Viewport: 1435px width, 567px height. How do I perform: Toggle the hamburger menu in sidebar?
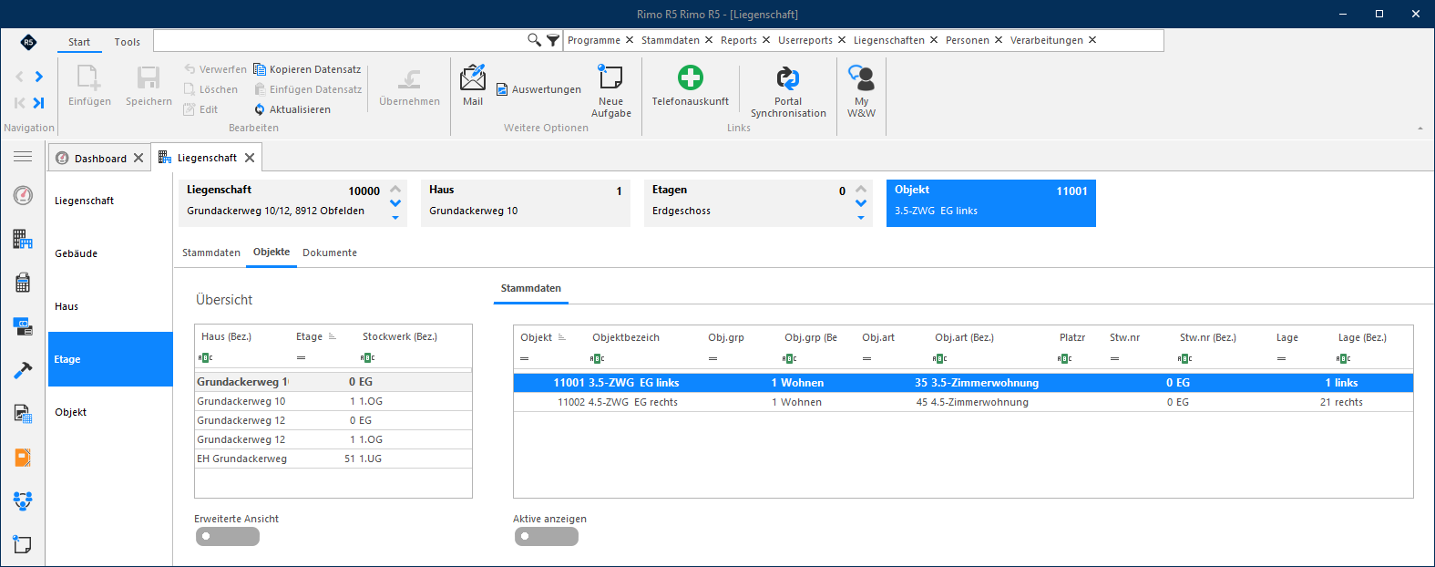click(23, 157)
